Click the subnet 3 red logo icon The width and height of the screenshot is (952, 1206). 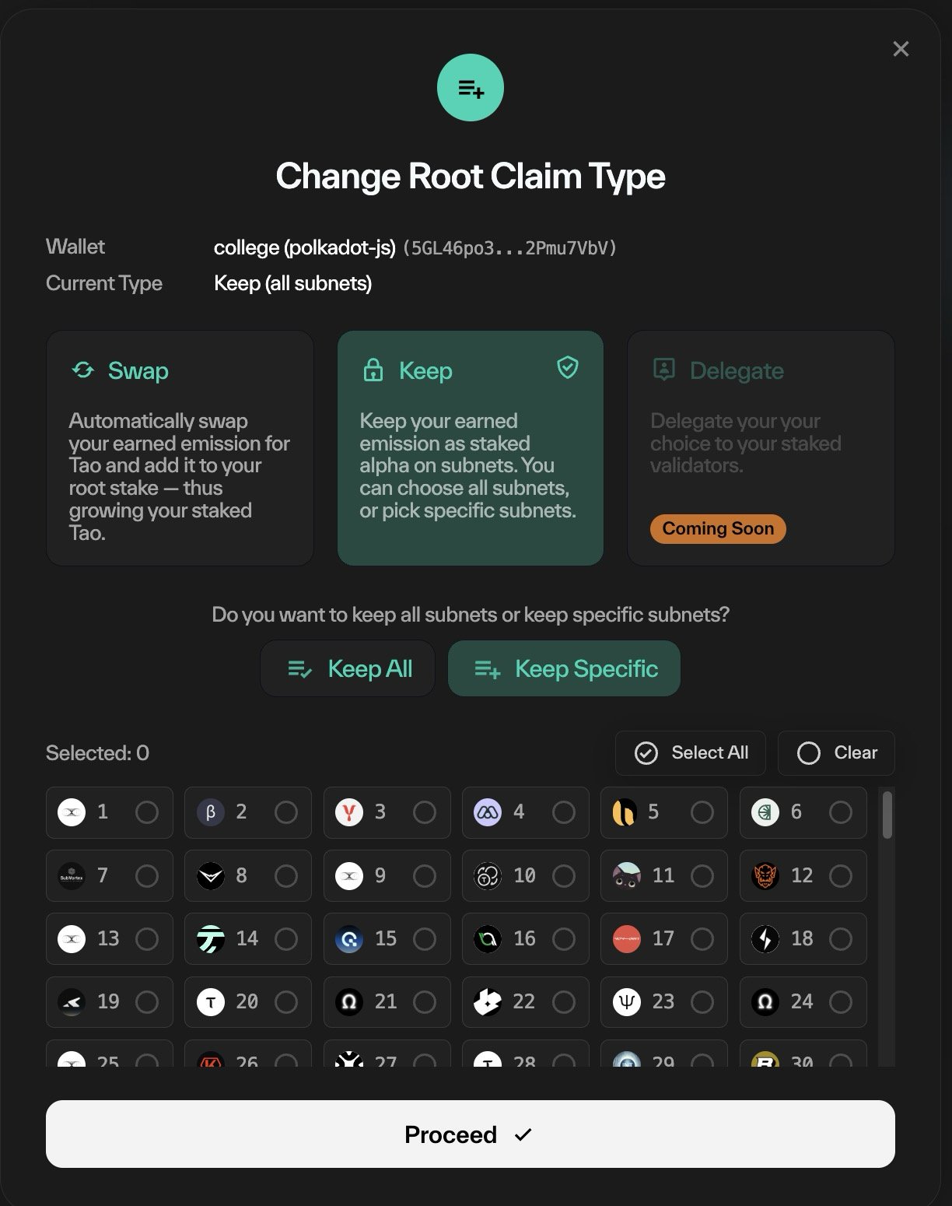click(349, 812)
